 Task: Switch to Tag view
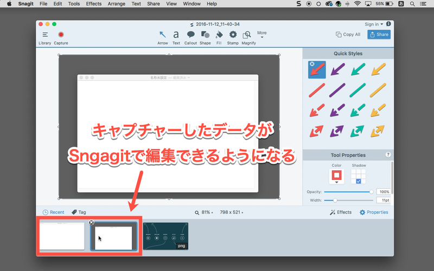pyautogui.click(x=79, y=212)
